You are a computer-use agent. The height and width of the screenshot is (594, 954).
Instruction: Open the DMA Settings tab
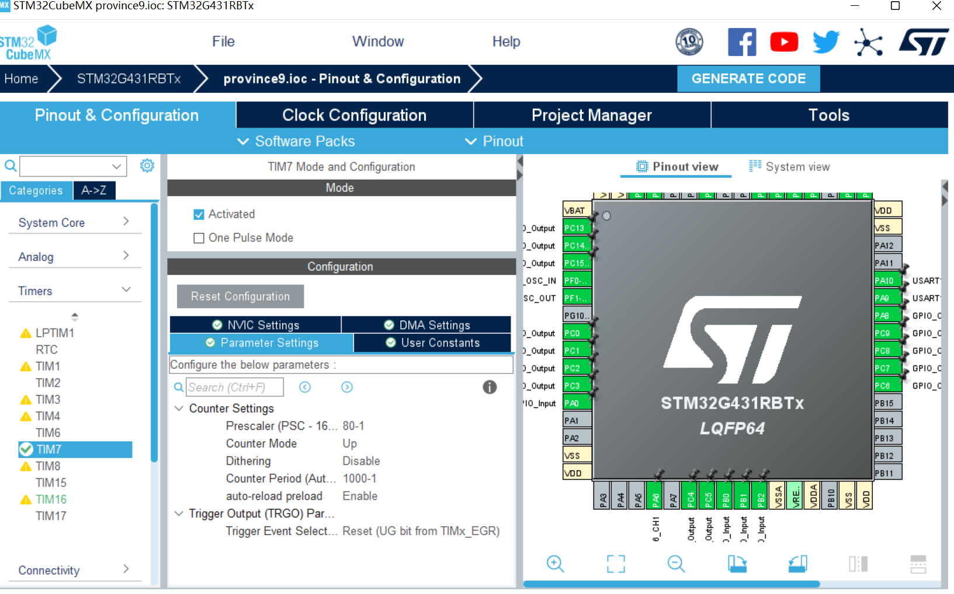click(x=426, y=324)
